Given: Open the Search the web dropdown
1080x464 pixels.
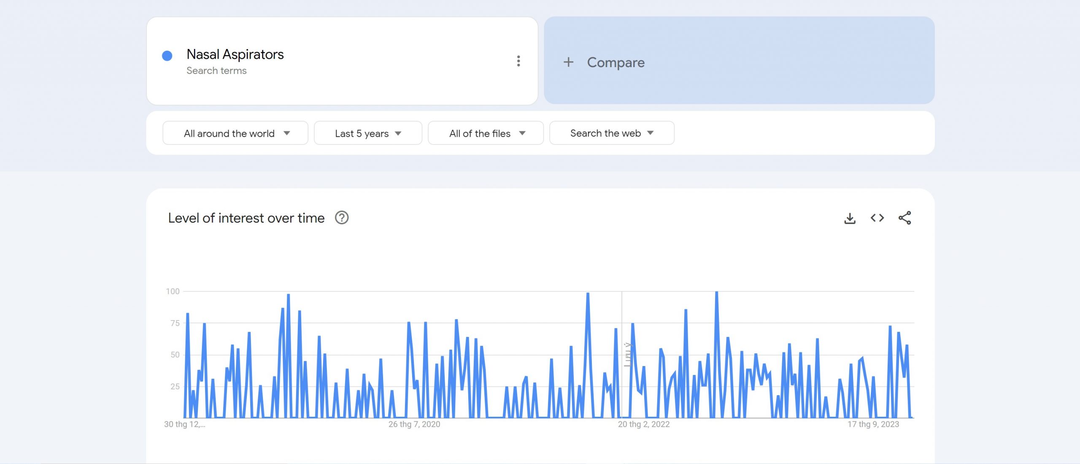Looking at the screenshot, I should pyautogui.click(x=612, y=133).
